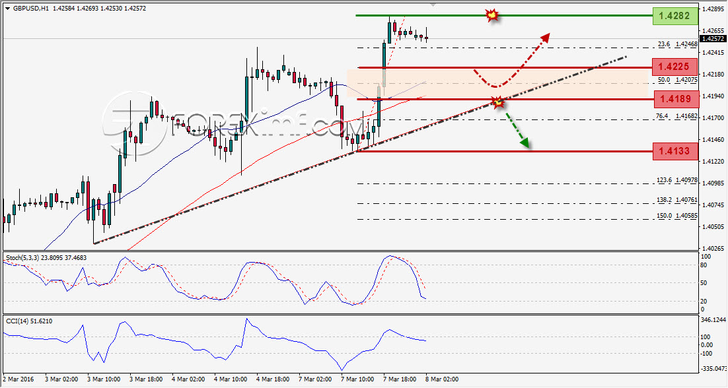Click the 3 Mar 10:00 time label
This screenshot has height=388, width=728.
click(104, 379)
